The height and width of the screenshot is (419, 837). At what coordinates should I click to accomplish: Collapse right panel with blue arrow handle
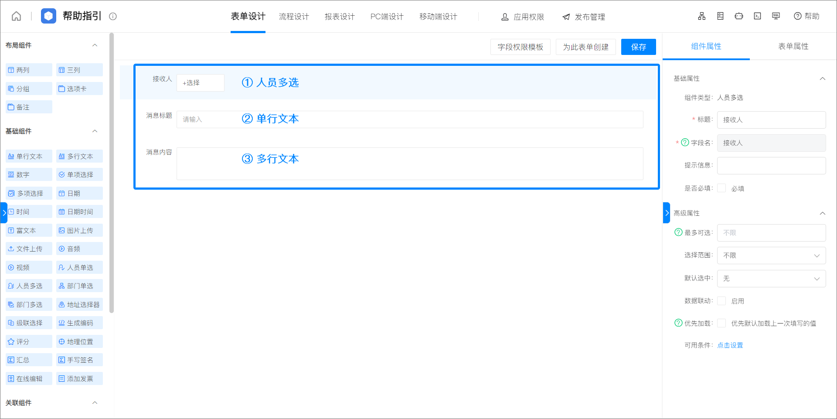tap(666, 213)
